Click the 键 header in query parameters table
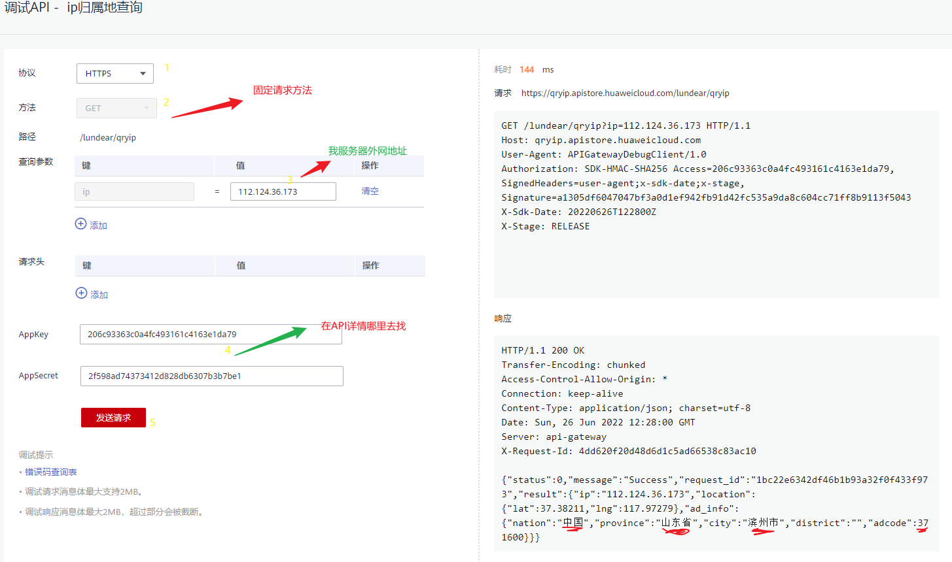This screenshot has width=952, height=562. click(86, 165)
